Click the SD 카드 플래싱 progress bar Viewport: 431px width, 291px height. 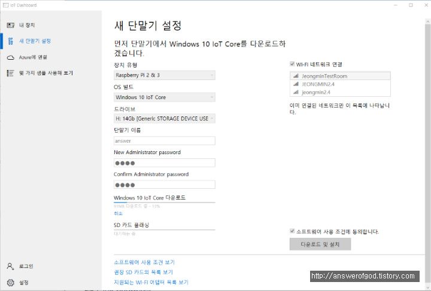165,229
